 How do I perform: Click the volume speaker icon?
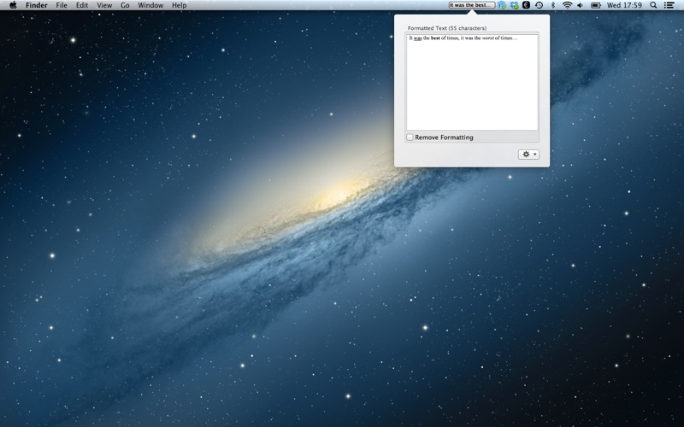(581, 5)
